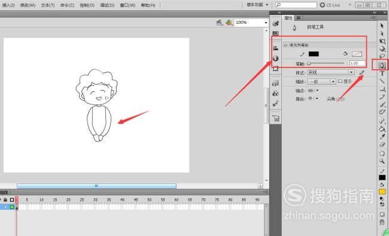Click the edit stroke style pencil icon

tap(361, 72)
